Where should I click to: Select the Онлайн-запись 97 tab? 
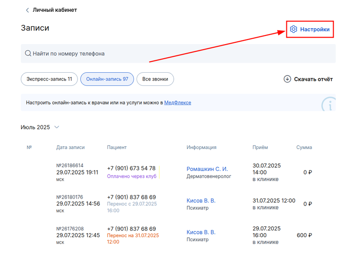click(x=107, y=79)
